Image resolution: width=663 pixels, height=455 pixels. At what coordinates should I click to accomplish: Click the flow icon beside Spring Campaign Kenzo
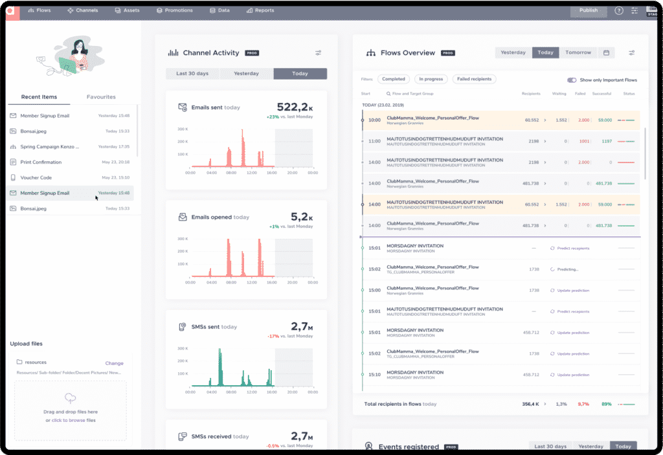tap(13, 147)
